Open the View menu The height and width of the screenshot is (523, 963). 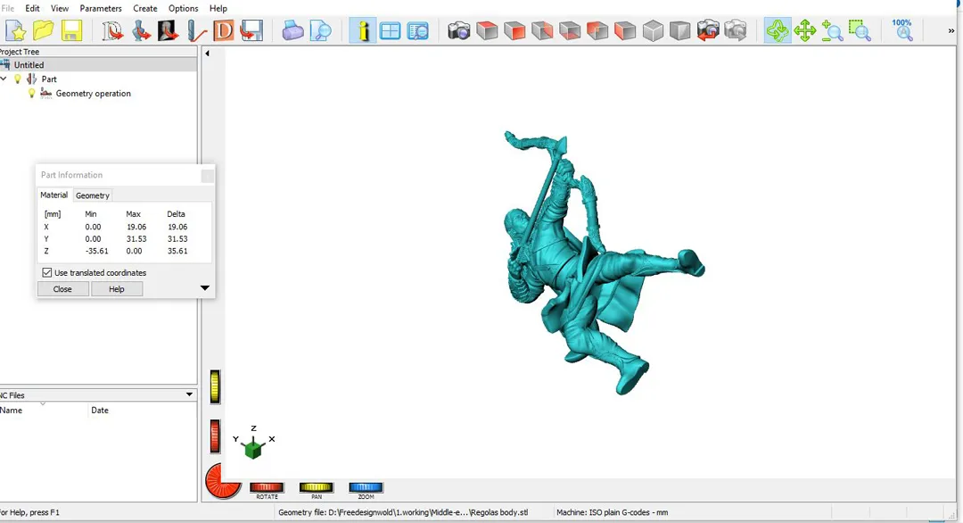60,8
